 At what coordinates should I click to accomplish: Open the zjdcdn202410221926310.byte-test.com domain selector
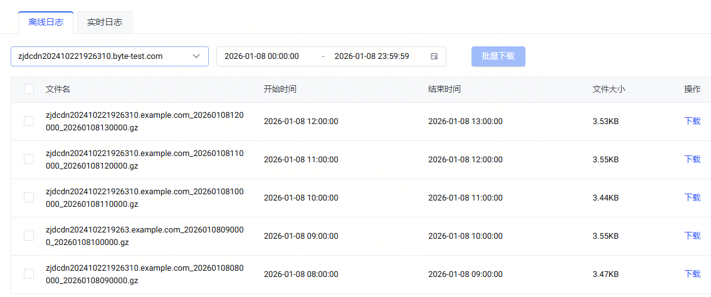(x=100, y=56)
